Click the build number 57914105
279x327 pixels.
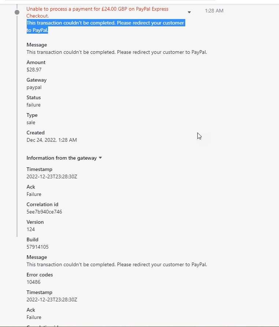(38, 247)
